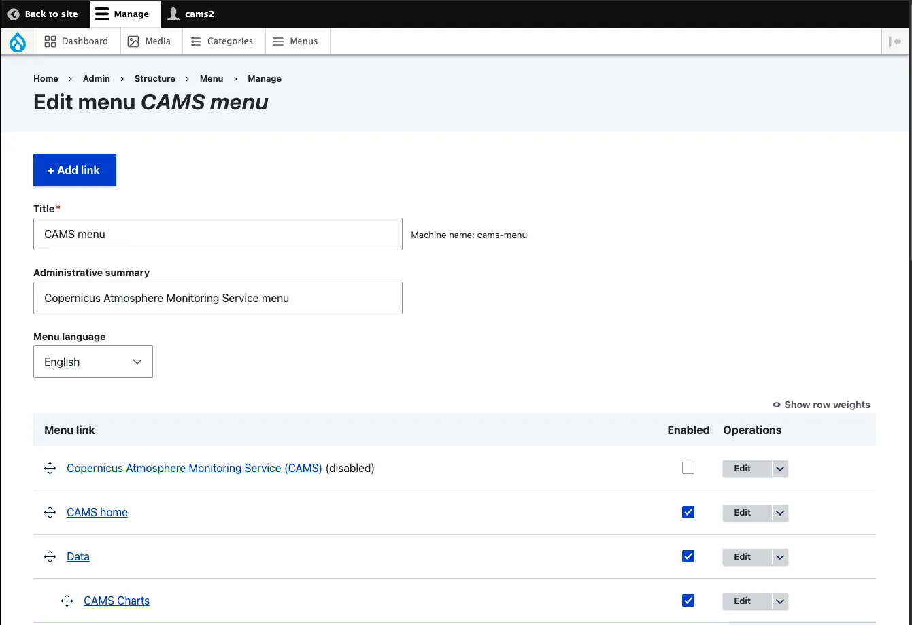Screen dimensions: 912x625
Task: Go to Structure in the breadcrumb
Action: point(155,79)
